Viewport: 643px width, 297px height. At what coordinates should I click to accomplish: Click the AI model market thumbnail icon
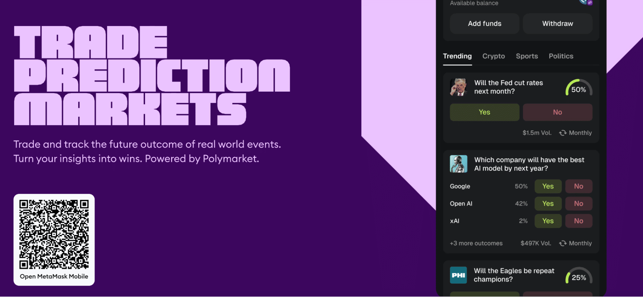[458, 164]
